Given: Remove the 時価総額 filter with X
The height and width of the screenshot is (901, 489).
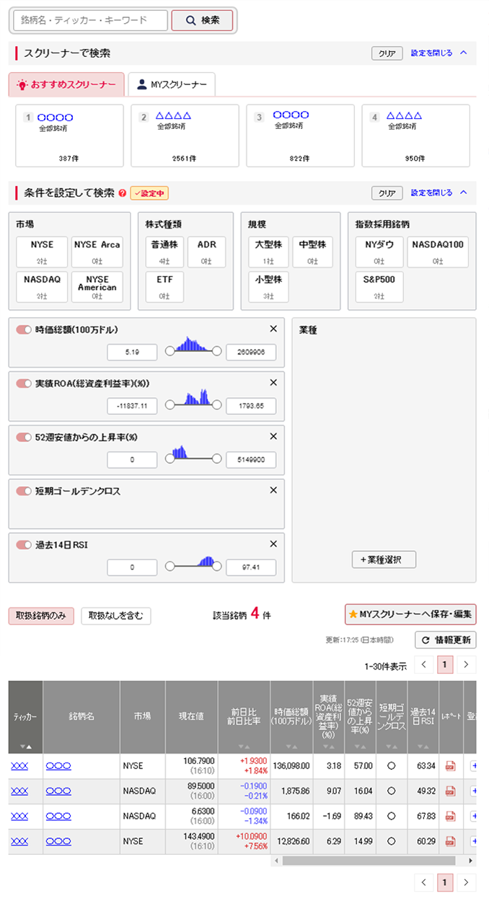Looking at the screenshot, I should click(273, 329).
